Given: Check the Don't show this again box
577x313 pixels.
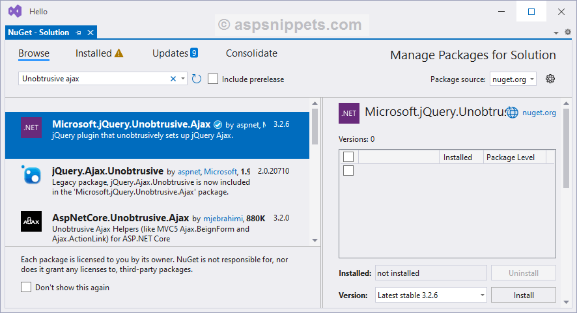Looking at the screenshot, I should pyautogui.click(x=26, y=287).
